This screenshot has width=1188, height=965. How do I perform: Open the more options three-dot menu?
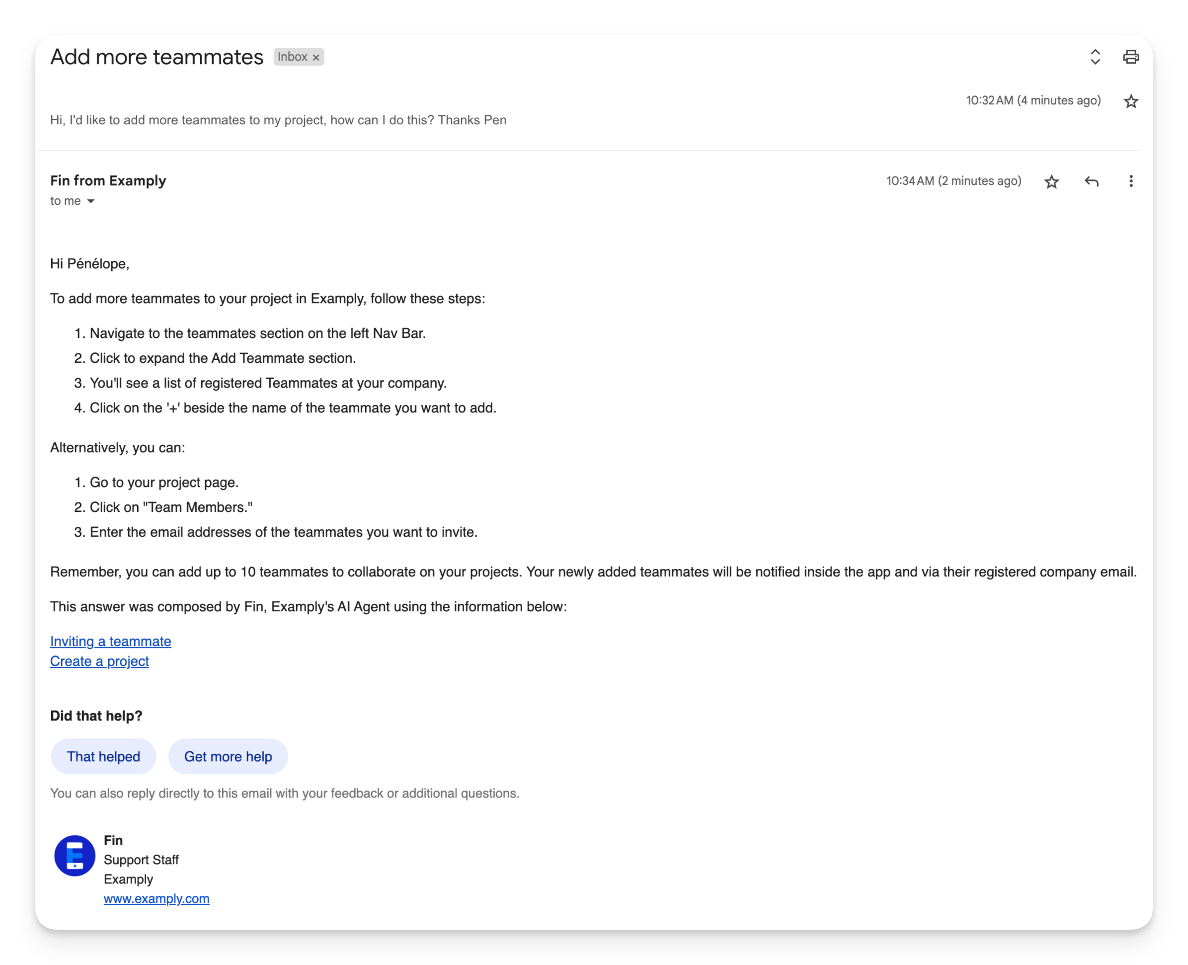click(1130, 181)
